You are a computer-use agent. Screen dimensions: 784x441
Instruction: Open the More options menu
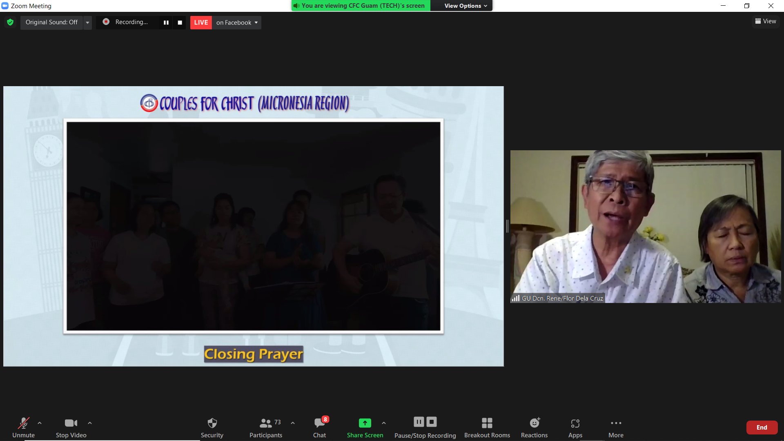[x=616, y=428]
